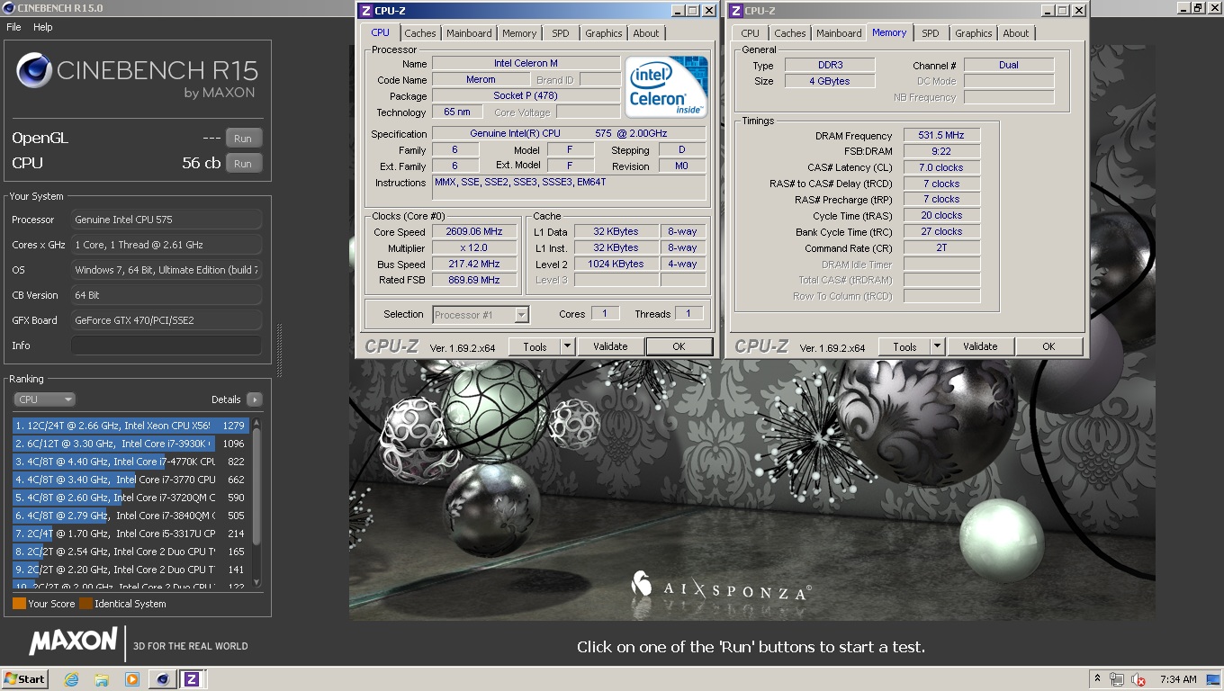Open Windows Explorer folder icon in taskbar
Image resolution: width=1224 pixels, height=691 pixels.
(102, 679)
